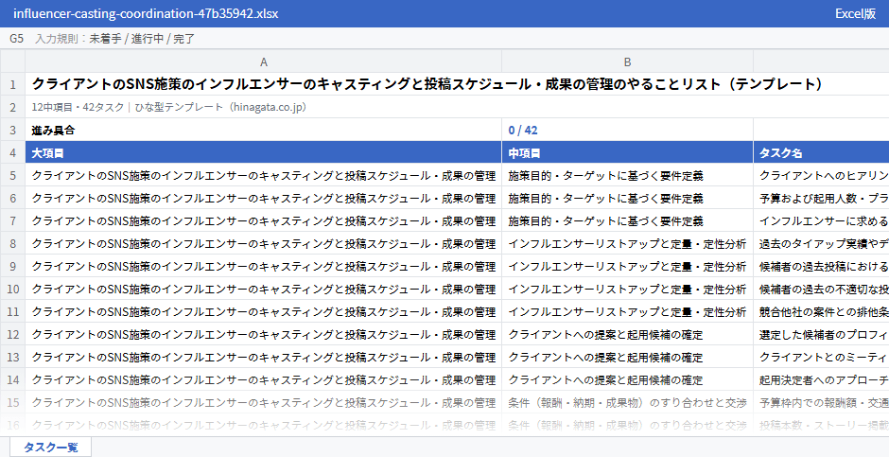
Task: Select インフルエンサーリストアップと定量・定性分析 in row 8
Action: click(x=628, y=243)
